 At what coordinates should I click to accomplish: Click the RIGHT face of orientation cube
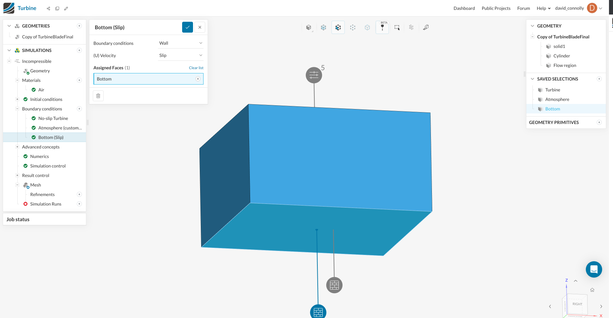(577, 304)
